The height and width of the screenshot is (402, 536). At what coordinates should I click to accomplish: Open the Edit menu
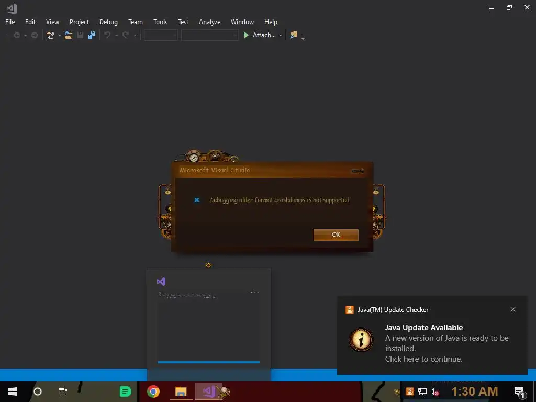point(30,22)
